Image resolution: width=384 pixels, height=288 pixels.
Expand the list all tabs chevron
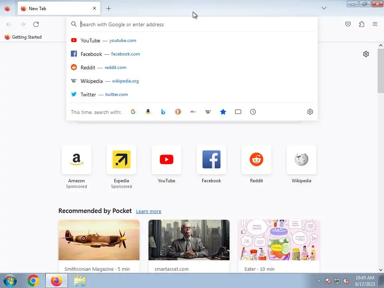pos(324,8)
